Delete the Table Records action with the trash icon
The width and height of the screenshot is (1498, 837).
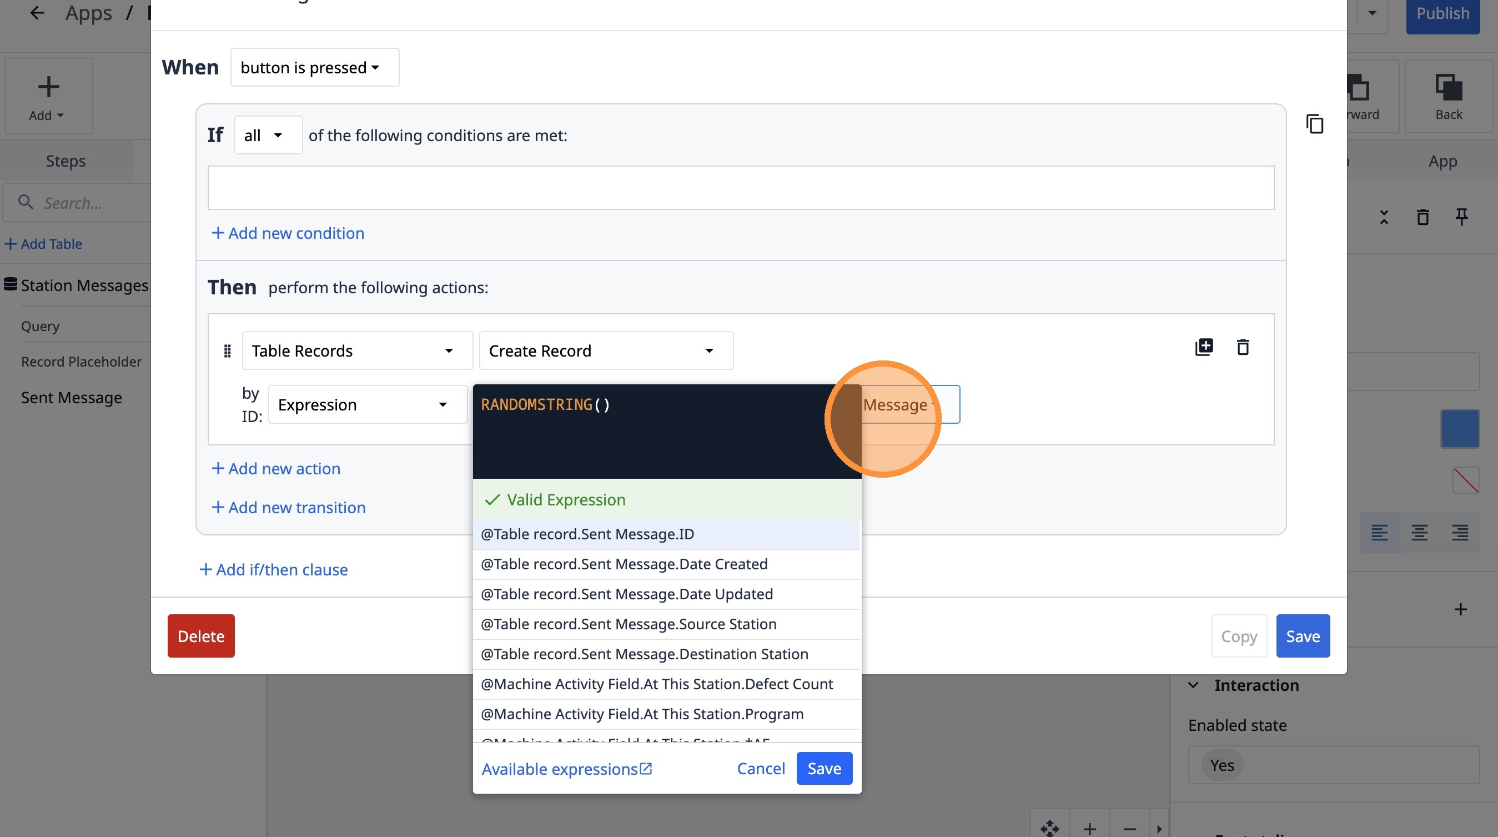(x=1243, y=347)
